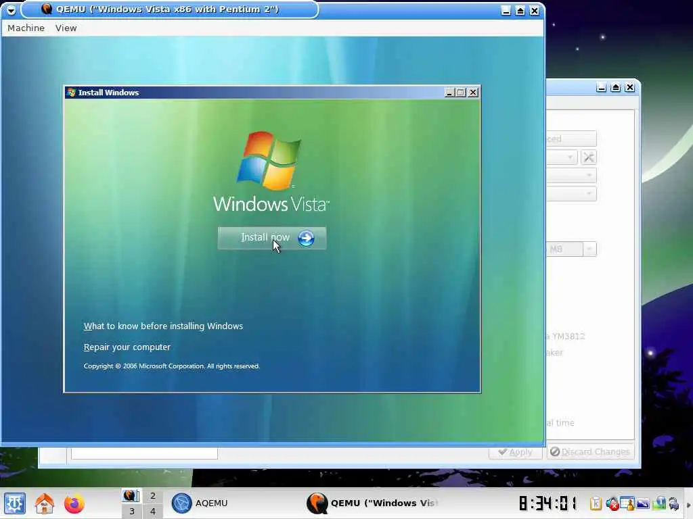Launch Firefox from the taskbar

tap(74, 503)
